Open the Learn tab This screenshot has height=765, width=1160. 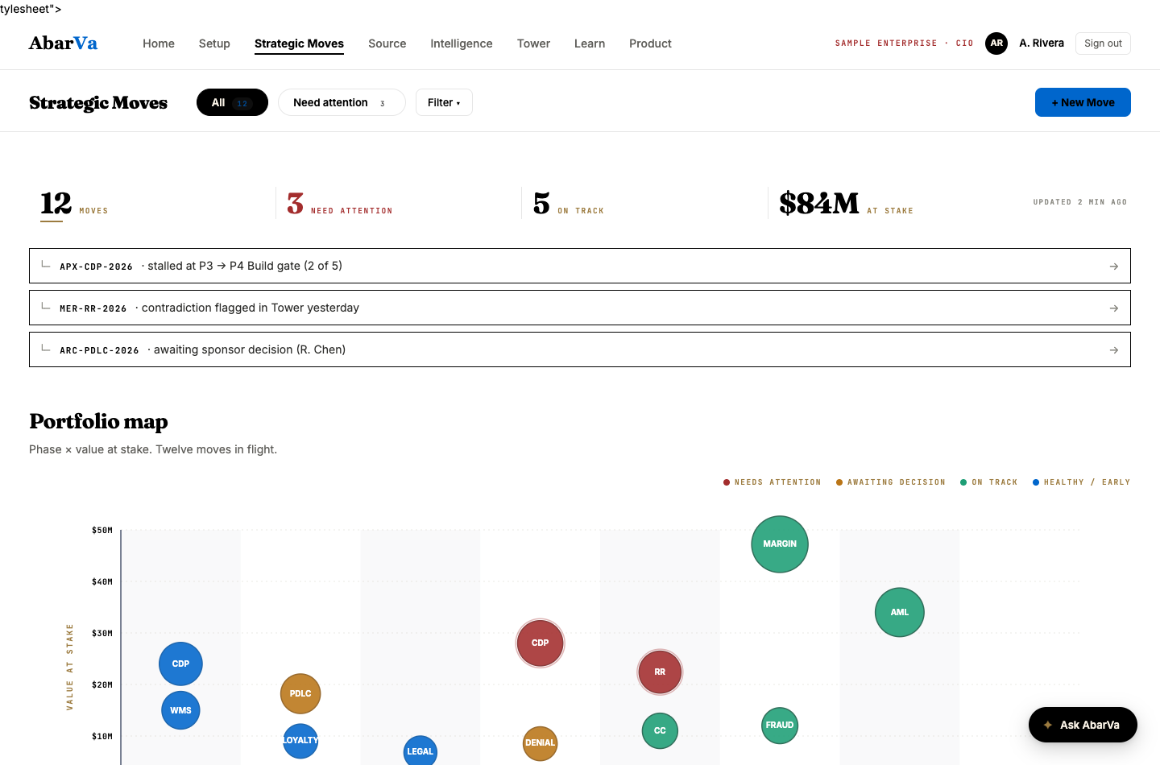(x=590, y=43)
